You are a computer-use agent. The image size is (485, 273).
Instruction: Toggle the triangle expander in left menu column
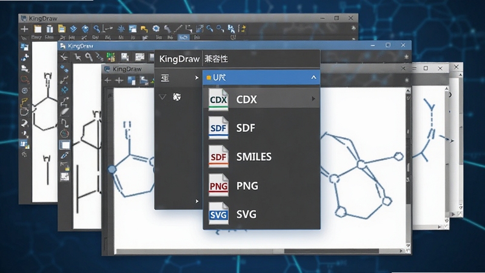click(162, 97)
